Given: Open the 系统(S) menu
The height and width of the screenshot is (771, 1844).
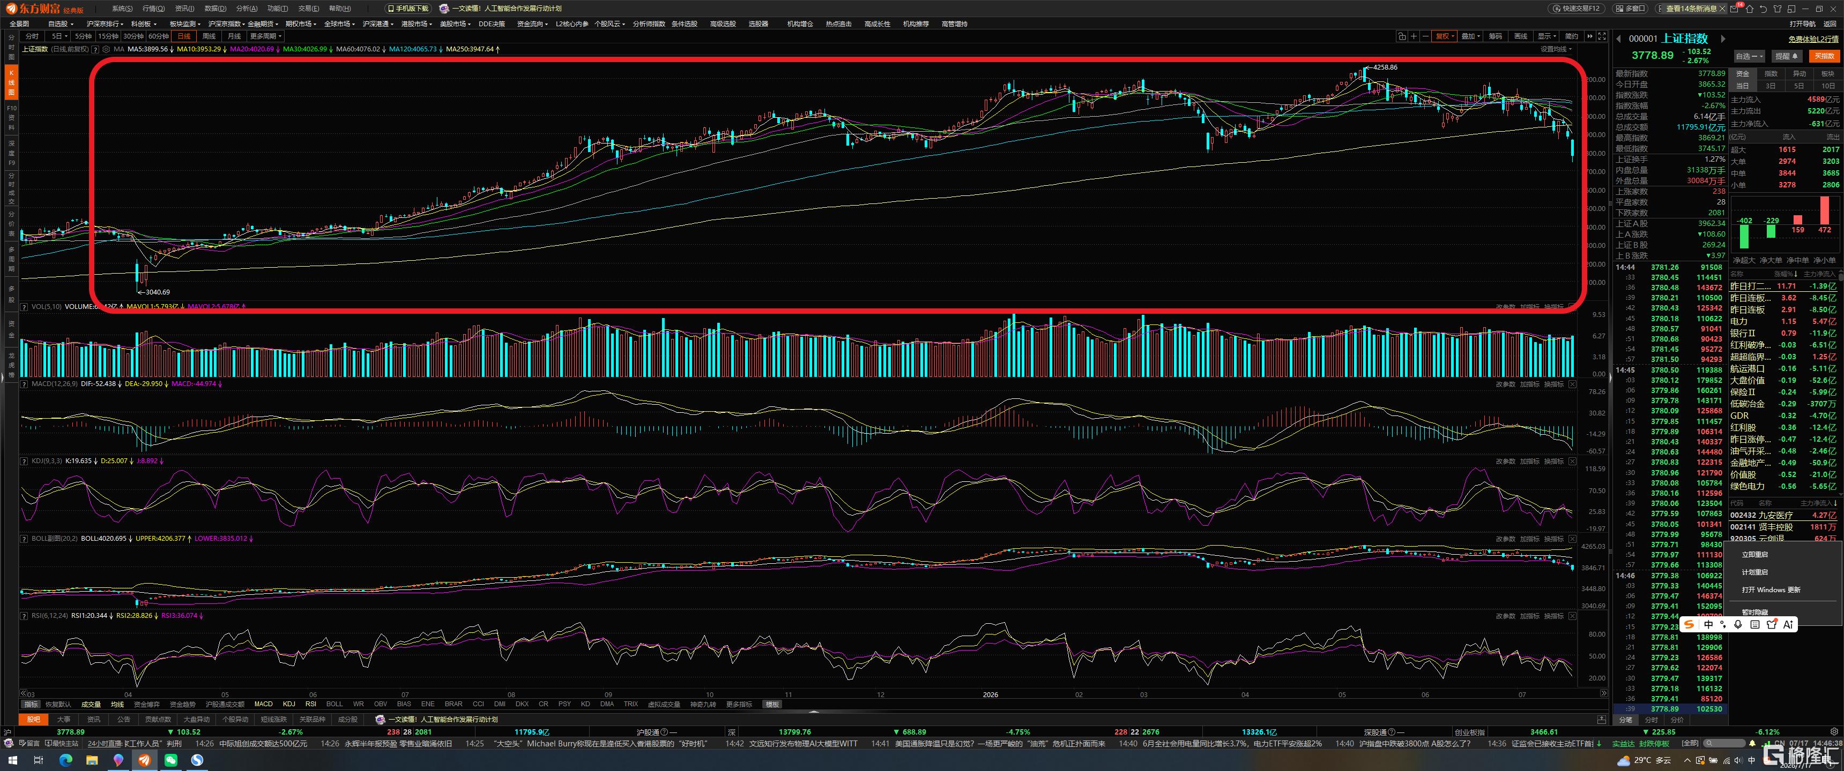Looking at the screenshot, I should coord(122,9).
